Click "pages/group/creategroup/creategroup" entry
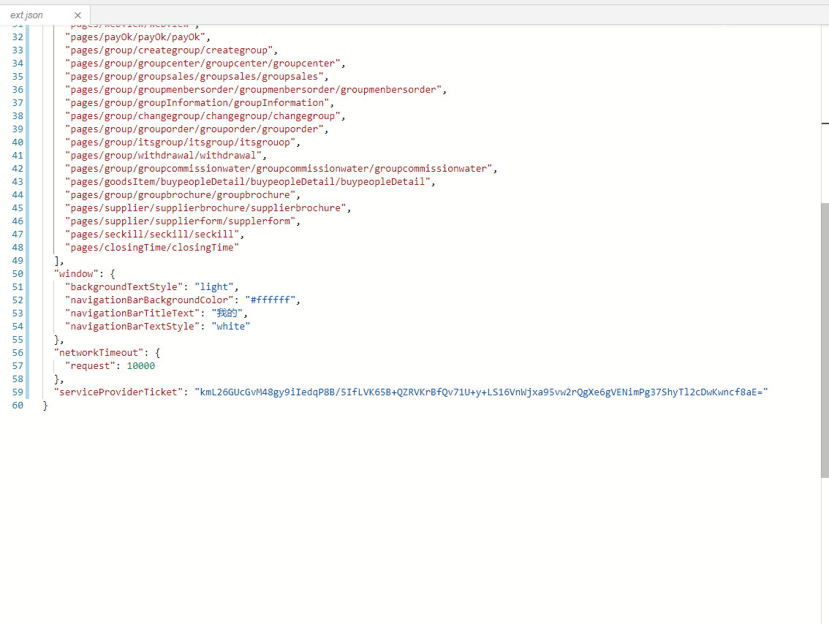 click(x=169, y=50)
